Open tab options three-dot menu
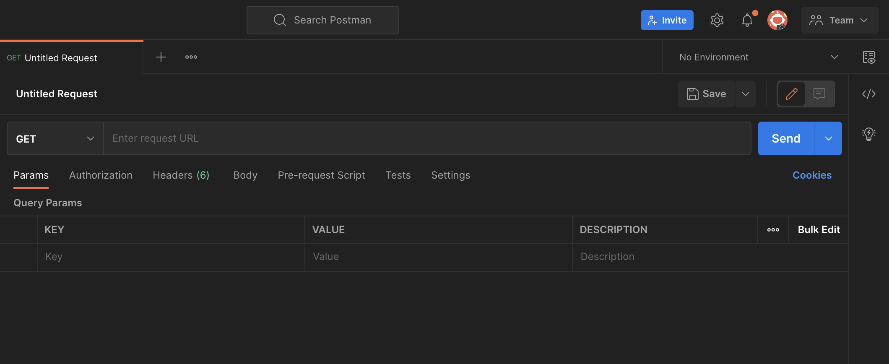The image size is (889, 364). (x=191, y=57)
